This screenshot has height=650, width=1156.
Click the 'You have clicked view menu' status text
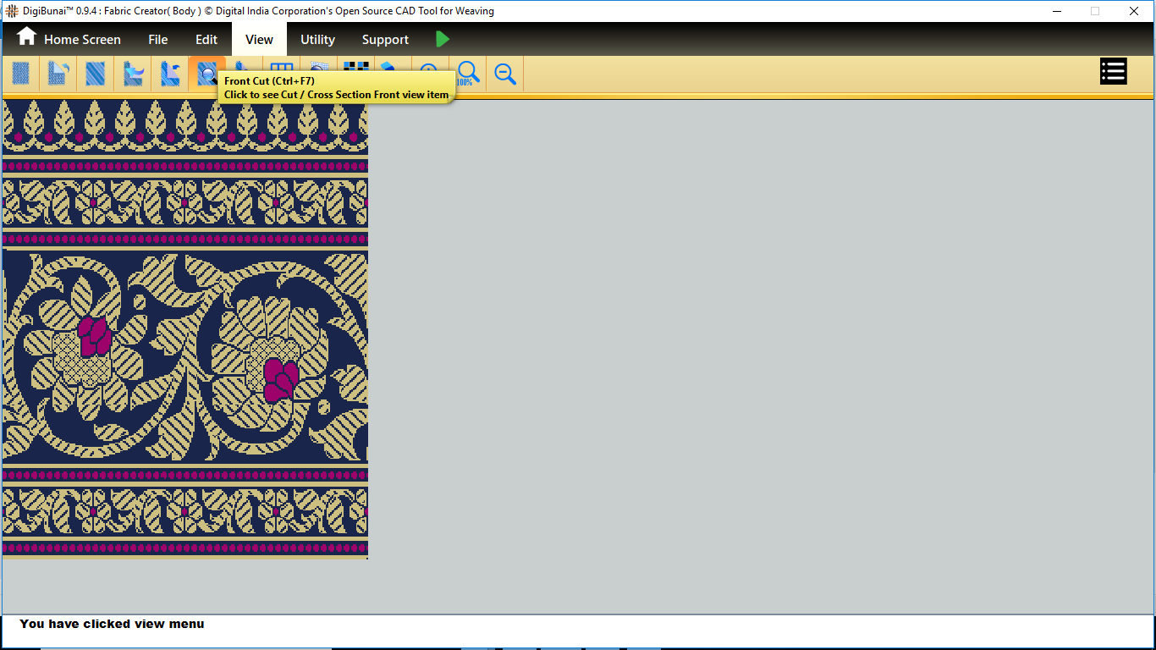(112, 624)
